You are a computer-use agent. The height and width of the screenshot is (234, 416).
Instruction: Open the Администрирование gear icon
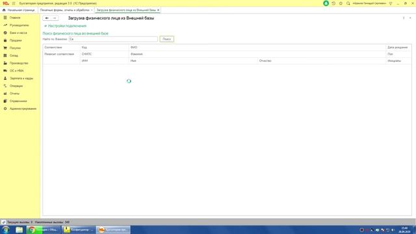tap(5, 109)
